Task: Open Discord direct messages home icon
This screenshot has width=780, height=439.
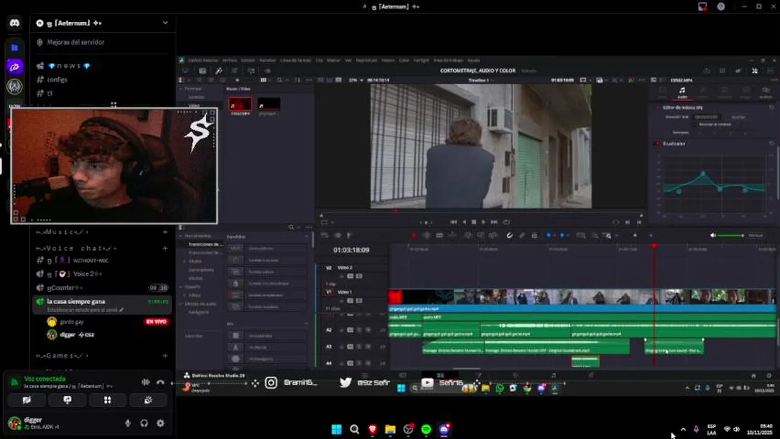Action: pos(15,23)
